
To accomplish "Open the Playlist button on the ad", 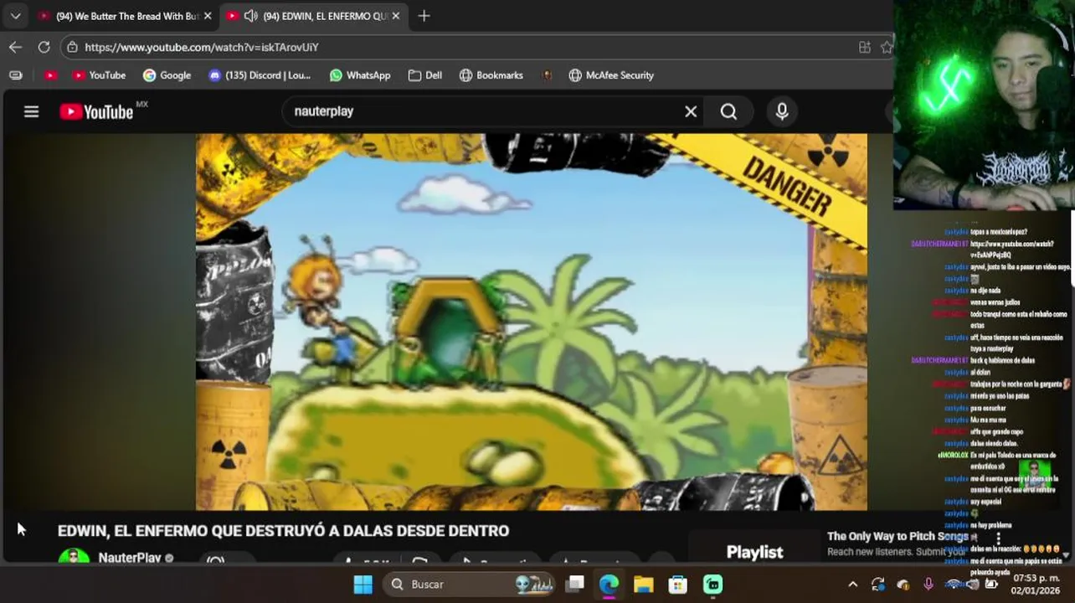I will click(754, 552).
